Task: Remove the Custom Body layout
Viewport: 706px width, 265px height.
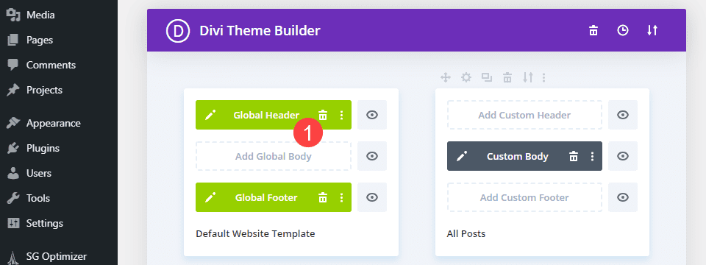Action: point(573,156)
